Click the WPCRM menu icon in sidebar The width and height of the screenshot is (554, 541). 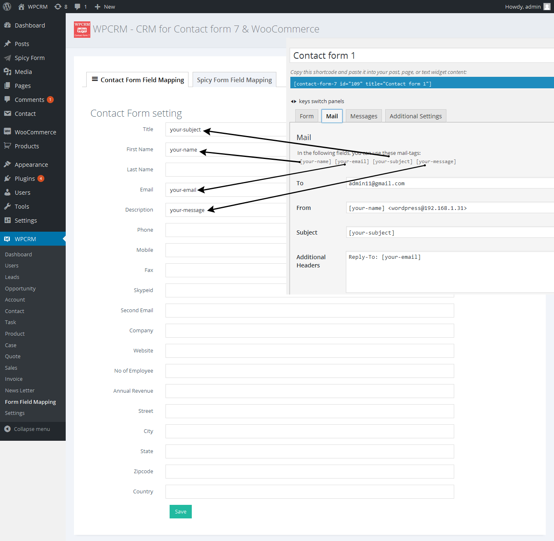[x=7, y=239]
